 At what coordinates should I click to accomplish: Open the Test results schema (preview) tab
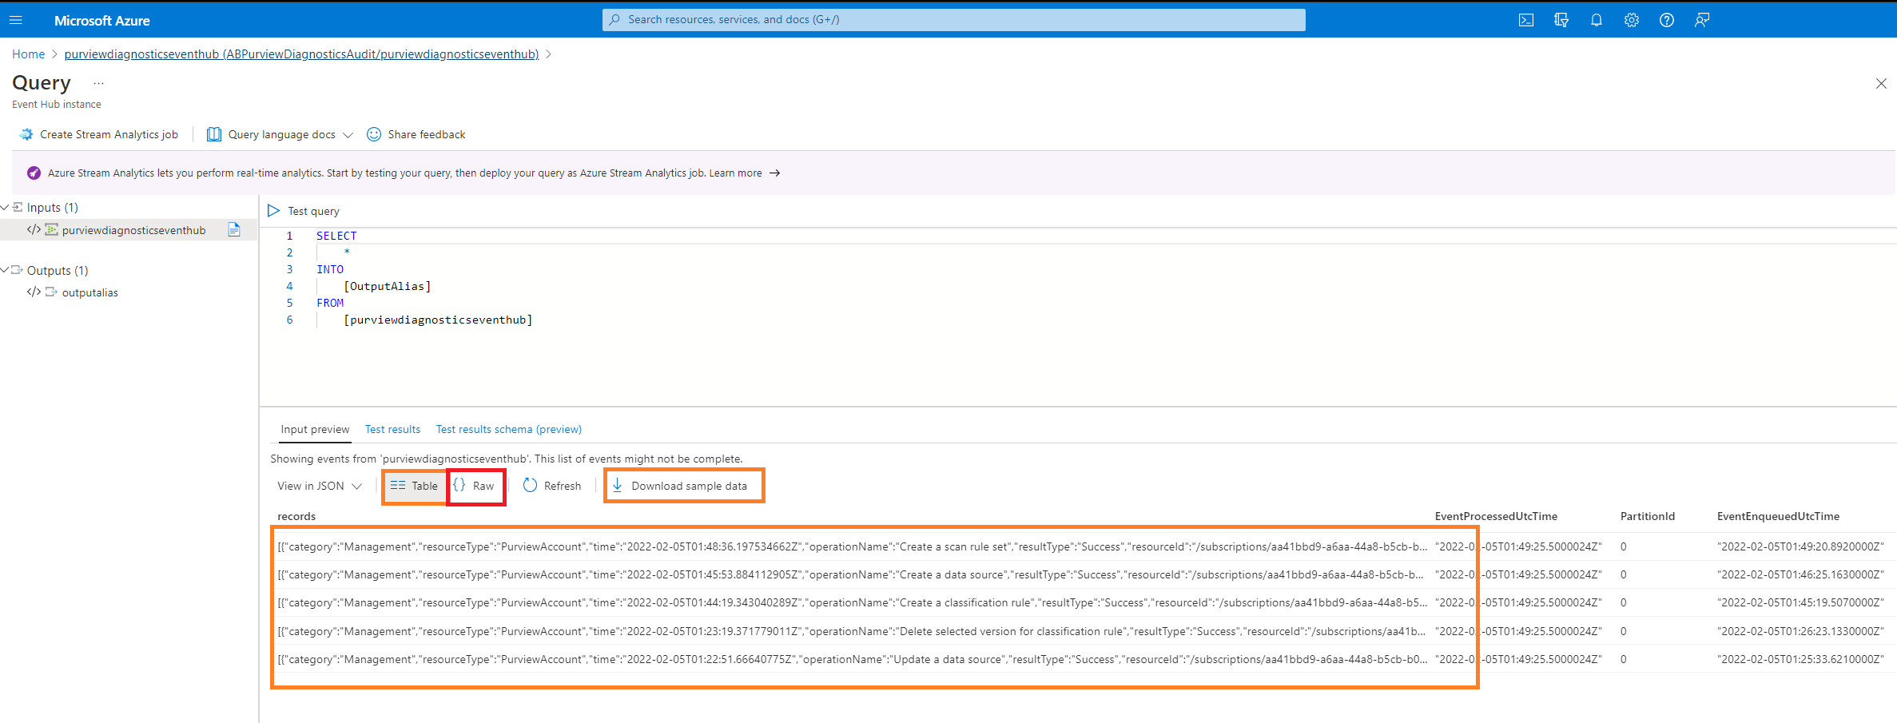click(x=509, y=429)
